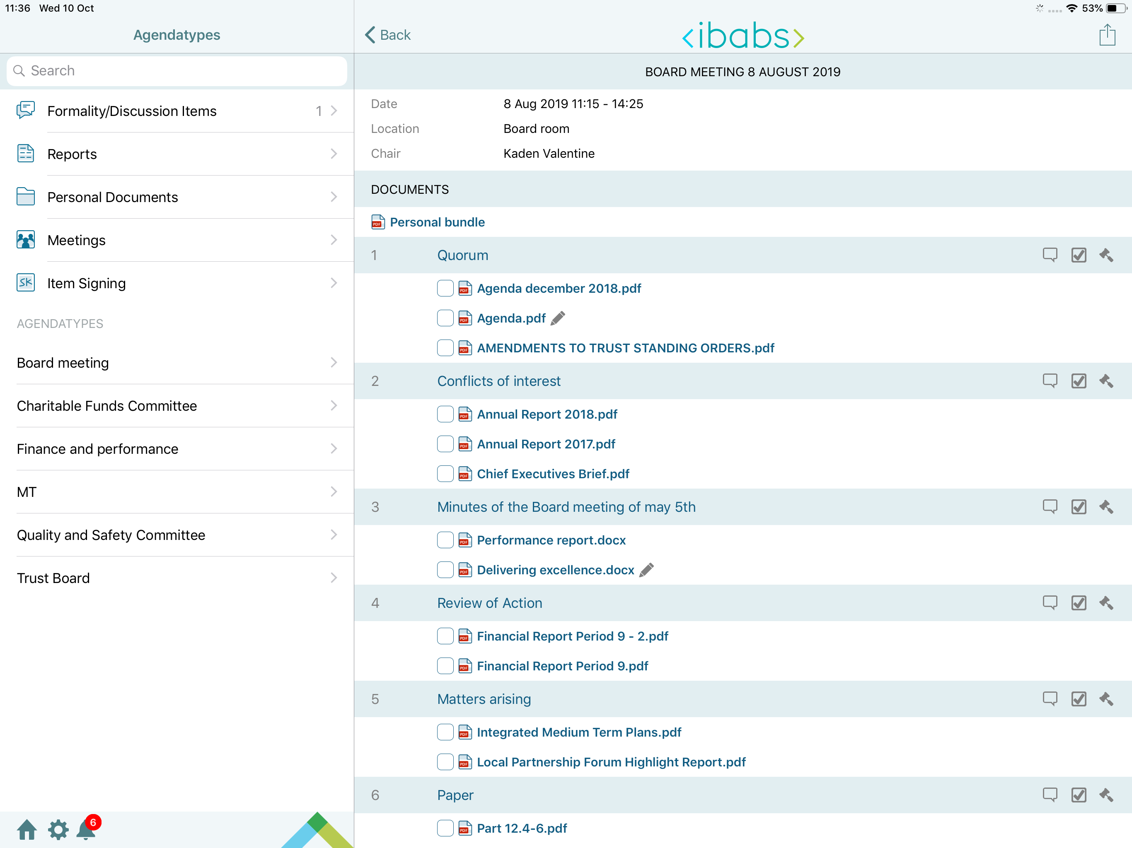Open comment bubble for Quorum item
The height and width of the screenshot is (848, 1132).
coord(1050,255)
